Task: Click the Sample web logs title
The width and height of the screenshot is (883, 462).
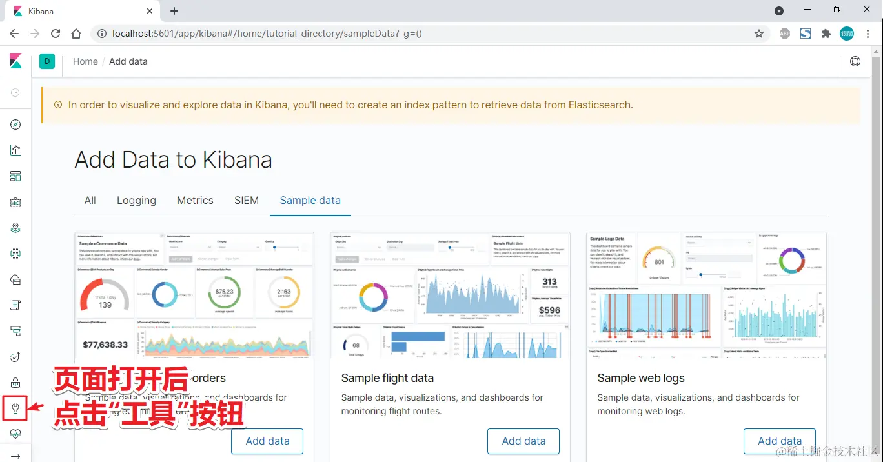Action: coord(641,378)
